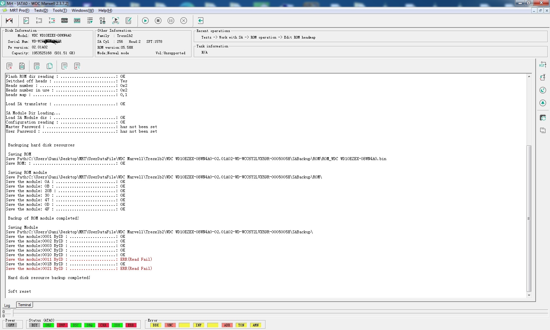Click the MRT connect/disconnect toolbar icon

[9, 21]
